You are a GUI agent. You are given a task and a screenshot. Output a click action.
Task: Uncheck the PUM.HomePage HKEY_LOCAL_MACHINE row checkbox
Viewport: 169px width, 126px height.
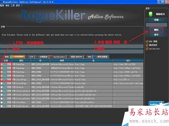(2, 64)
